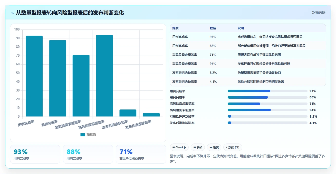Select the 数据卡片 chip
336x174 pixels.
(x=233, y=147)
